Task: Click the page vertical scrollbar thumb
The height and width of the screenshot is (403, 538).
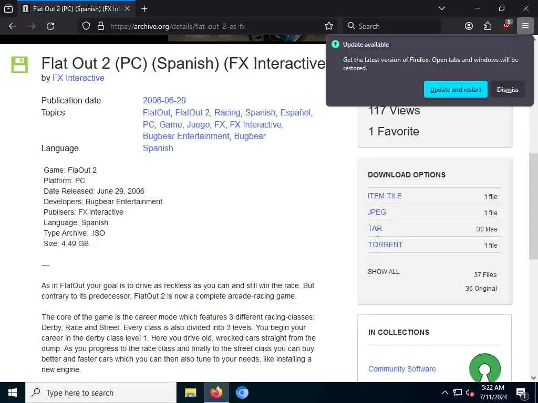Action: point(533,206)
